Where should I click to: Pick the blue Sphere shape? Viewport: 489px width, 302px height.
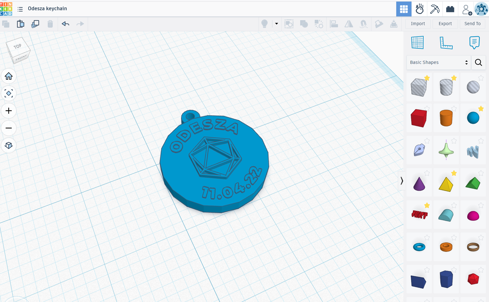[473, 118]
